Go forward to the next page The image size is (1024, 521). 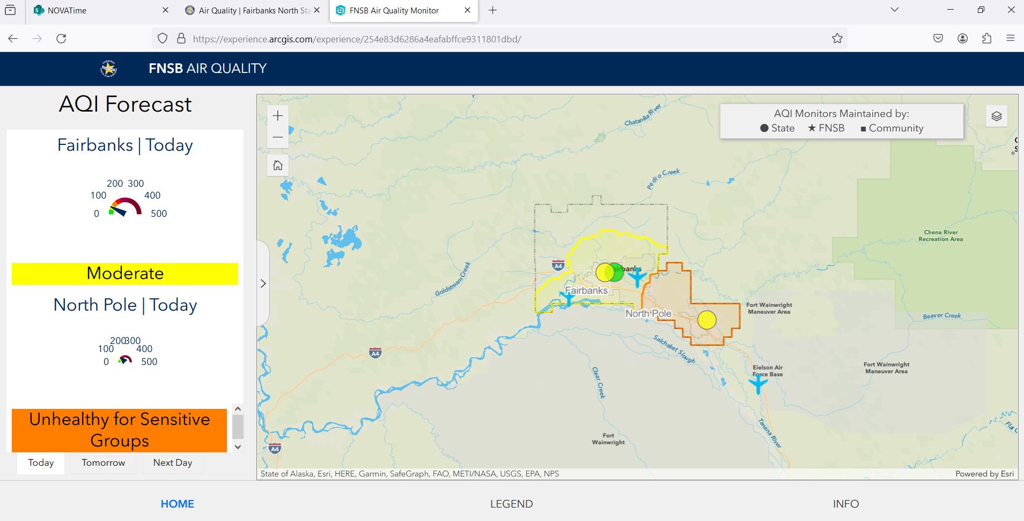(37, 39)
